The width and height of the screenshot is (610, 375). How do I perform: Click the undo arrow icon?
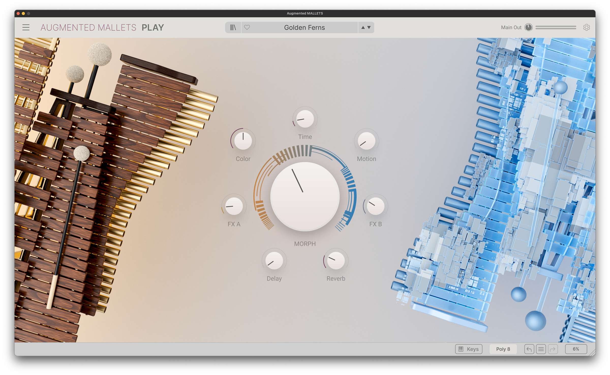click(x=529, y=349)
